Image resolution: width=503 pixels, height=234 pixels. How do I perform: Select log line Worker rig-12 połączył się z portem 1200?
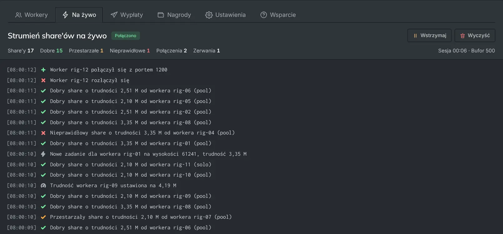(x=251, y=70)
